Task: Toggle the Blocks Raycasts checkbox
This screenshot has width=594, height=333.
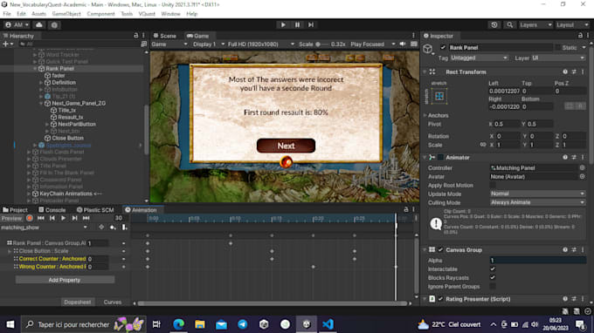Action: [493, 278]
